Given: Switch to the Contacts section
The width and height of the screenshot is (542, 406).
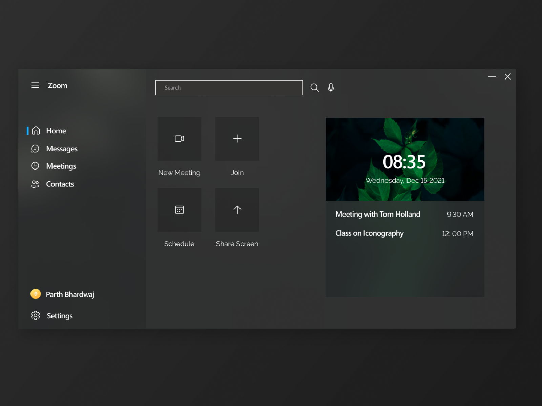Looking at the screenshot, I should point(60,184).
